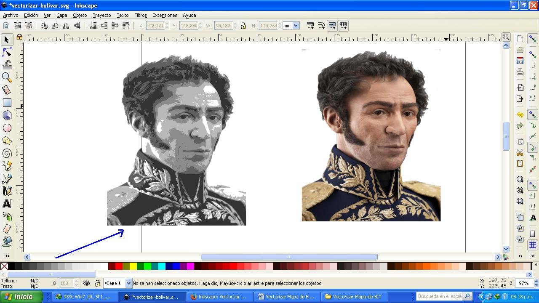Expand hidden toolbox tools chevron
539x303 pixels.
coord(7,256)
